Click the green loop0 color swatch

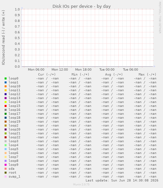click(6, 78)
